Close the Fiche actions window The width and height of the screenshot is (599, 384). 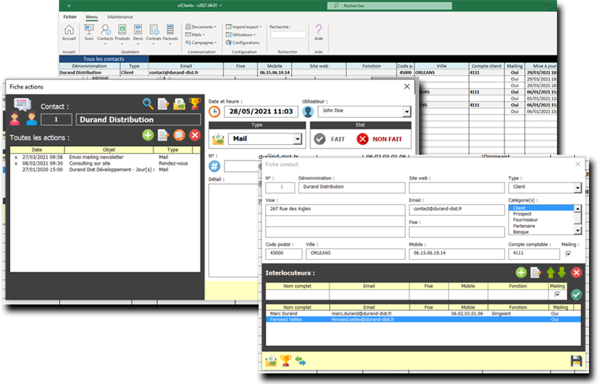tap(407, 87)
